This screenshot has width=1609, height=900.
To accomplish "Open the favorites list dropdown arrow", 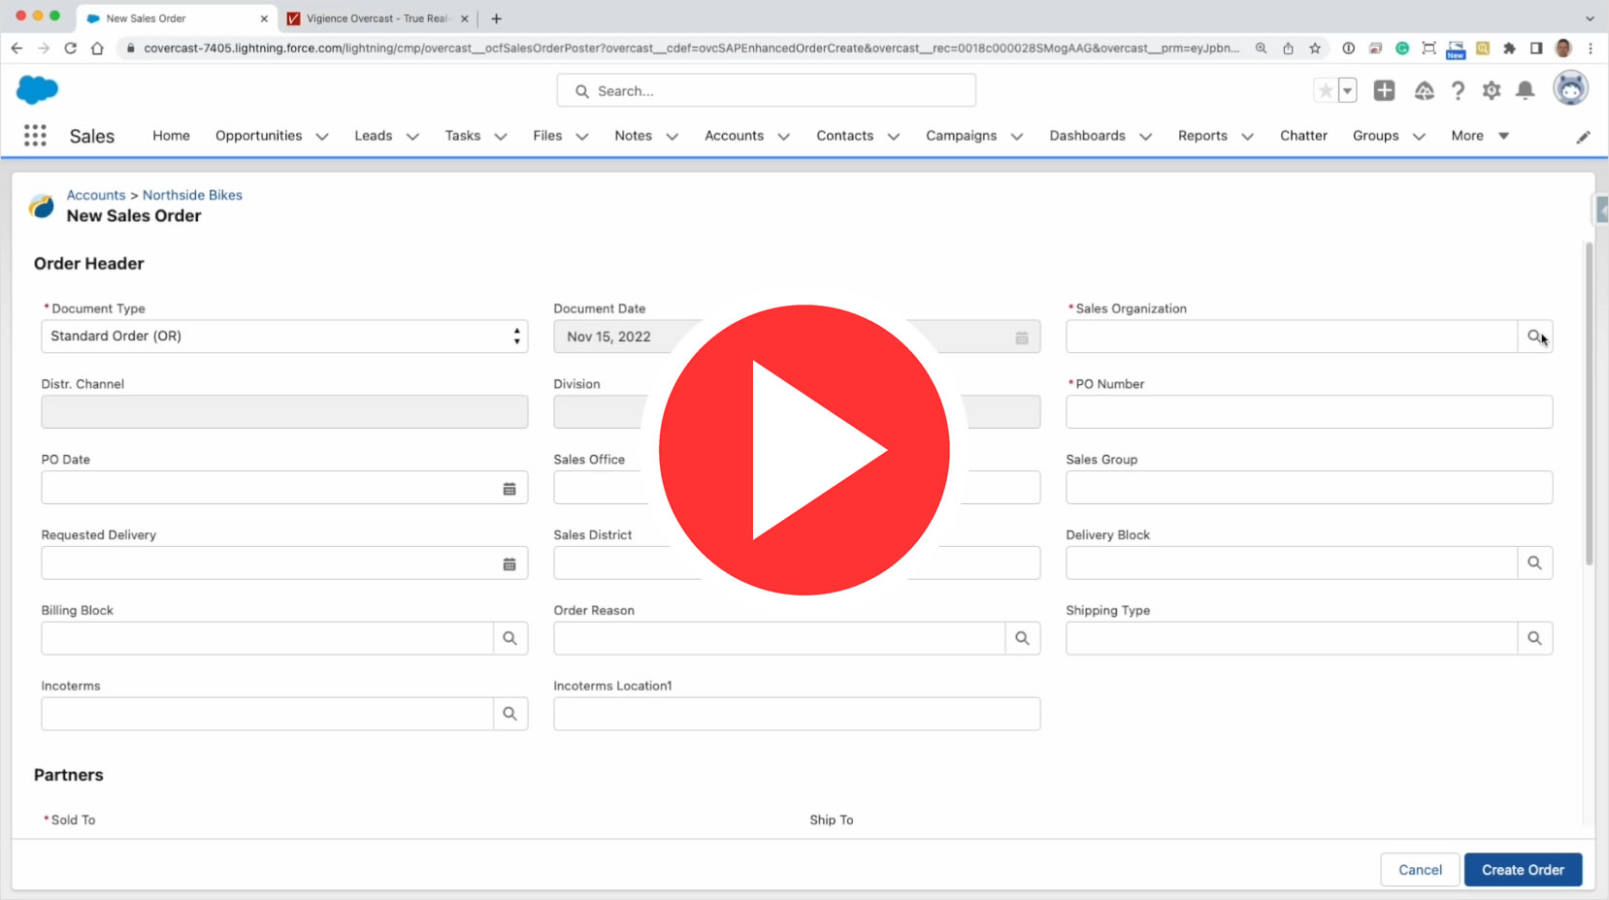I will (1347, 91).
